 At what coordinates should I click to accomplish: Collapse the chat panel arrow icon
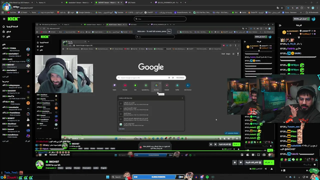click(280, 25)
